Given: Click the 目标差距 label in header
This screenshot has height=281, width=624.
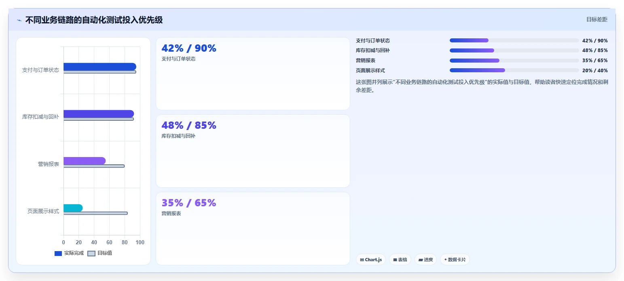Looking at the screenshot, I should [597, 19].
